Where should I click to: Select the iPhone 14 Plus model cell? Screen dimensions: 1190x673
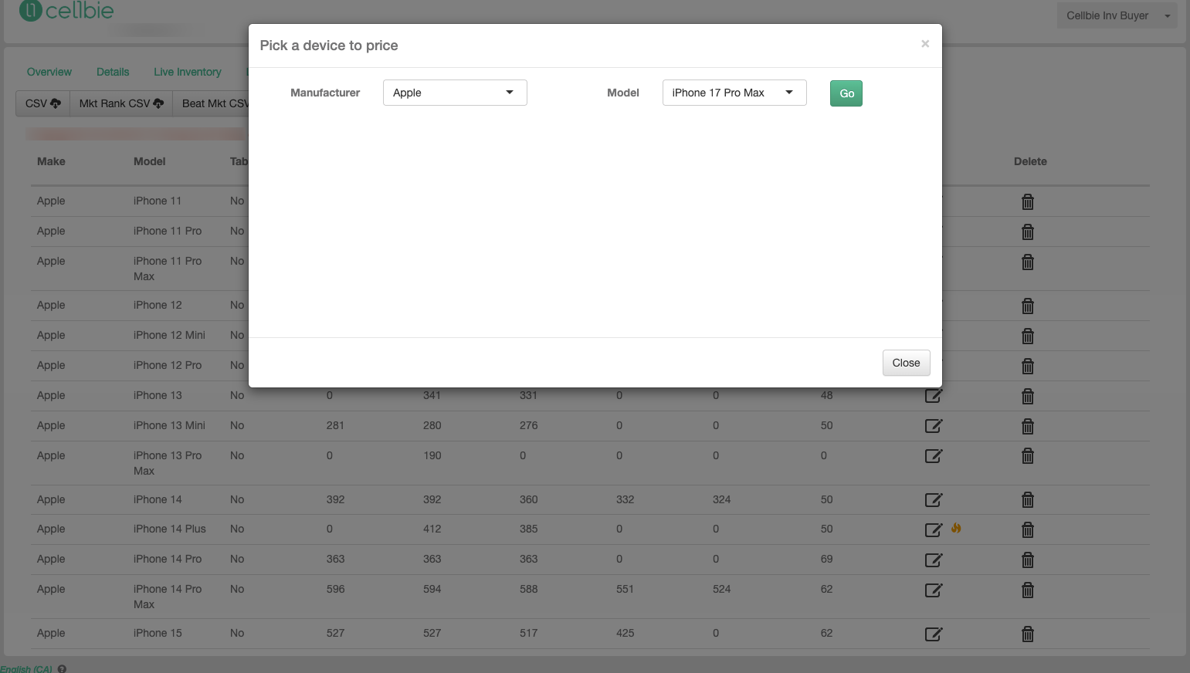click(x=170, y=529)
